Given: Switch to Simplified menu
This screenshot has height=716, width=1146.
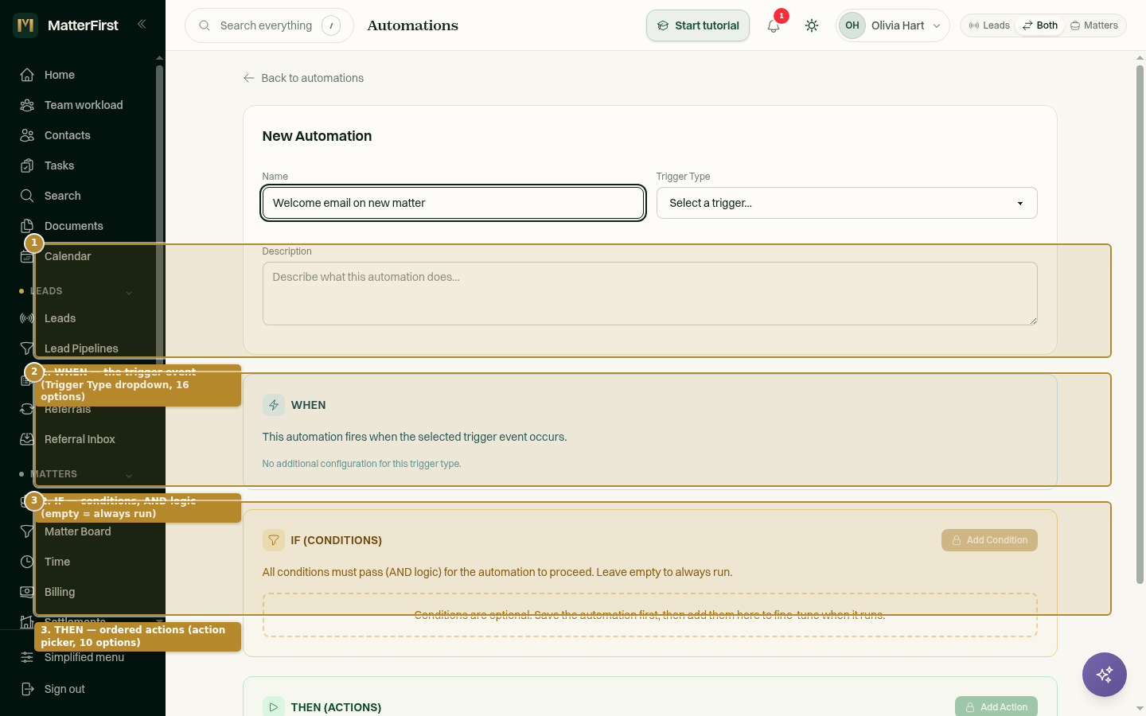Looking at the screenshot, I should click(84, 657).
